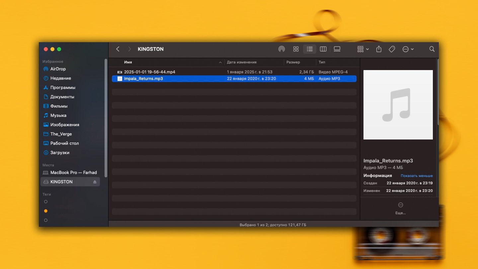Go back with the left chevron
The width and height of the screenshot is (478, 269).
click(118, 49)
